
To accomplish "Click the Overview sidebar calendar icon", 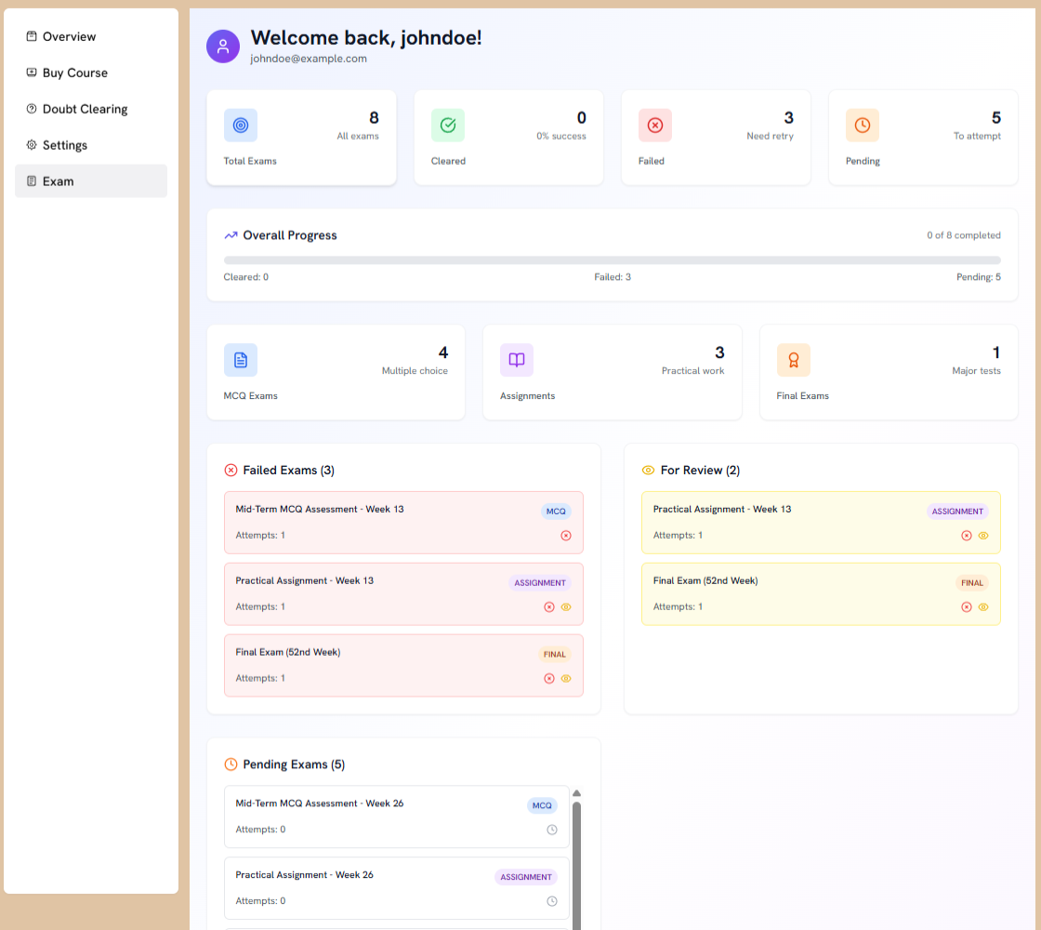I will pyautogui.click(x=32, y=36).
